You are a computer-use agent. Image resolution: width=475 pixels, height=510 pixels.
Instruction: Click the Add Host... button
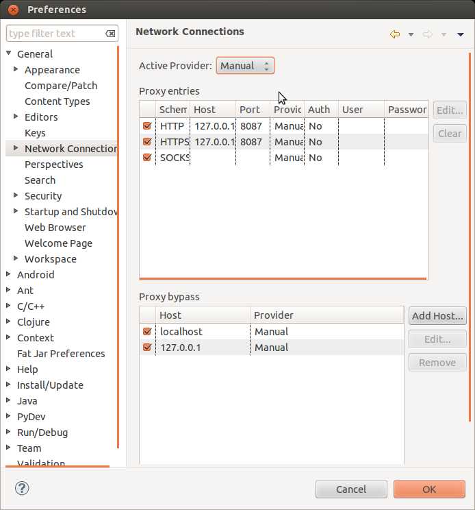(x=437, y=316)
